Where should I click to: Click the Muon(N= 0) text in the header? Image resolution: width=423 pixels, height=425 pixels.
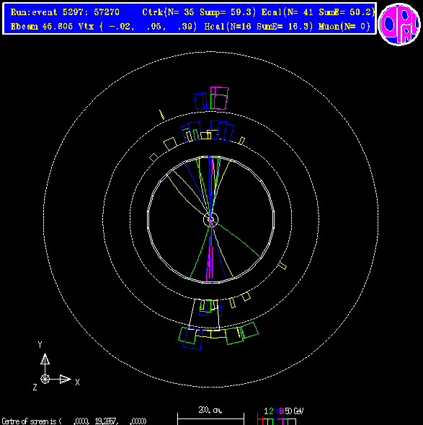(x=344, y=27)
